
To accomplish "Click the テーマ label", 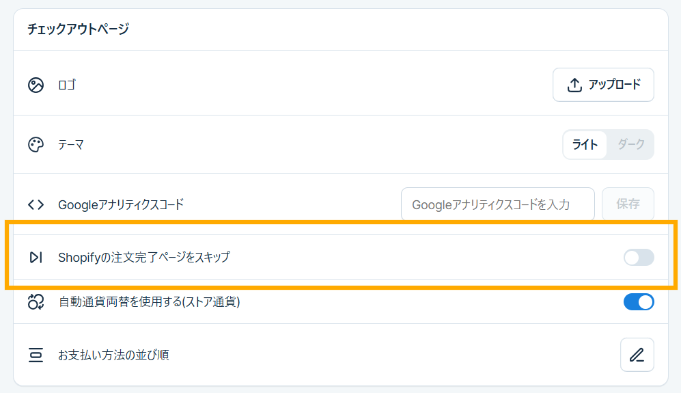I will click(71, 145).
